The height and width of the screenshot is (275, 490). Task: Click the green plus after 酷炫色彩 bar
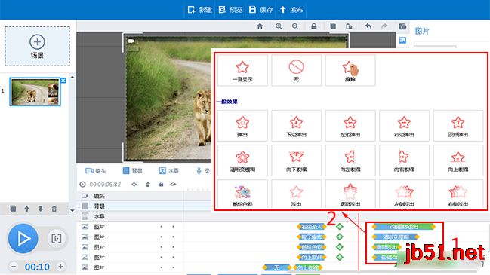[340, 247]
